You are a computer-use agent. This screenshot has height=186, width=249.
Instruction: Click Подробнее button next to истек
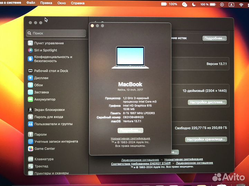coord(214,38)
